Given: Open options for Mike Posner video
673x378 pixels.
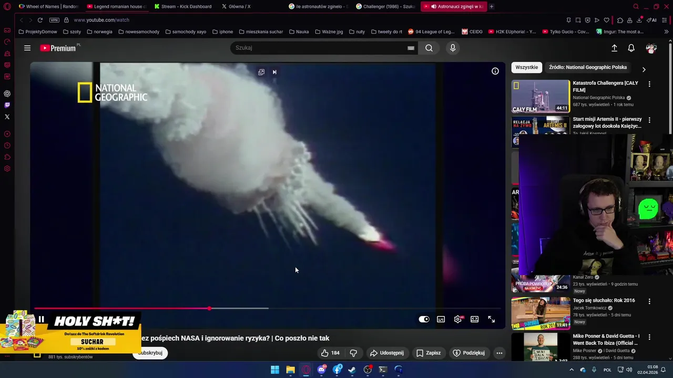Looking at the screenshot, I should (x=649, y=337).
